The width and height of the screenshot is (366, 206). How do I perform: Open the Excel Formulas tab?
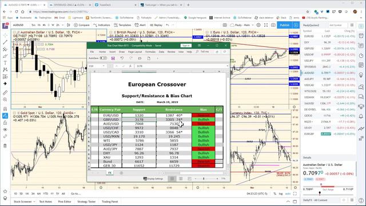(150, 51)
